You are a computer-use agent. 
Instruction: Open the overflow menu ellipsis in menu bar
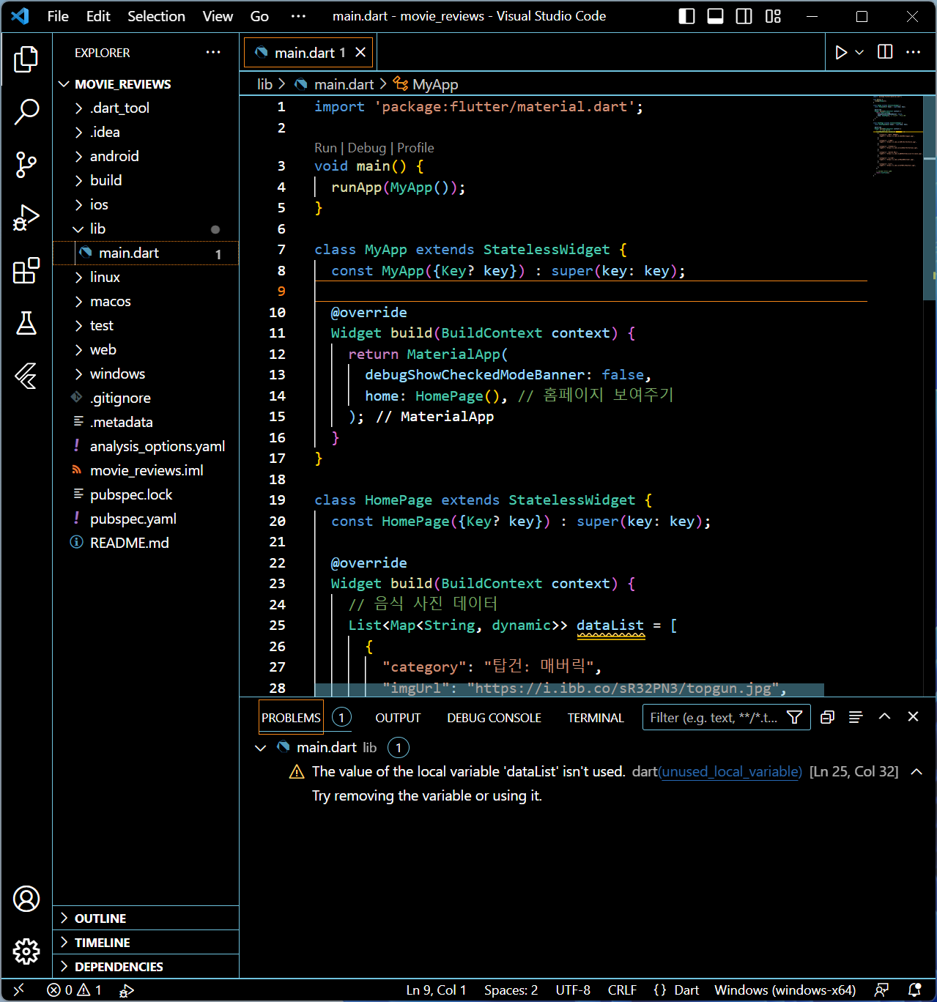(298, 16)
